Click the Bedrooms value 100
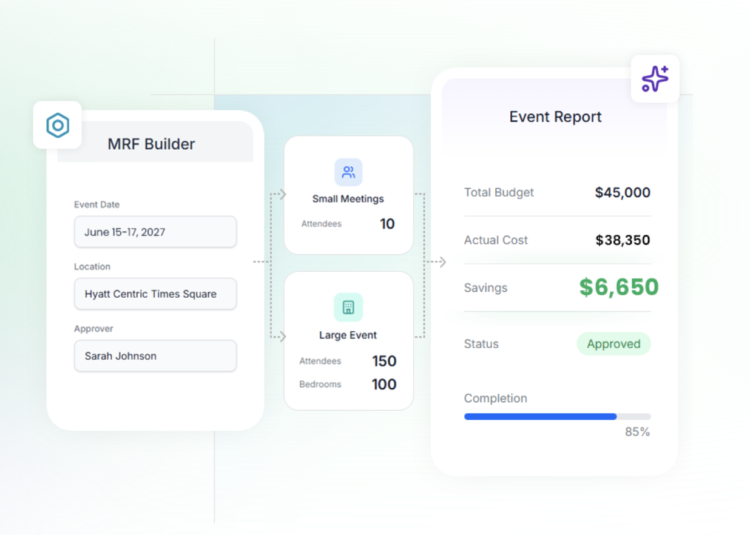 384,384
